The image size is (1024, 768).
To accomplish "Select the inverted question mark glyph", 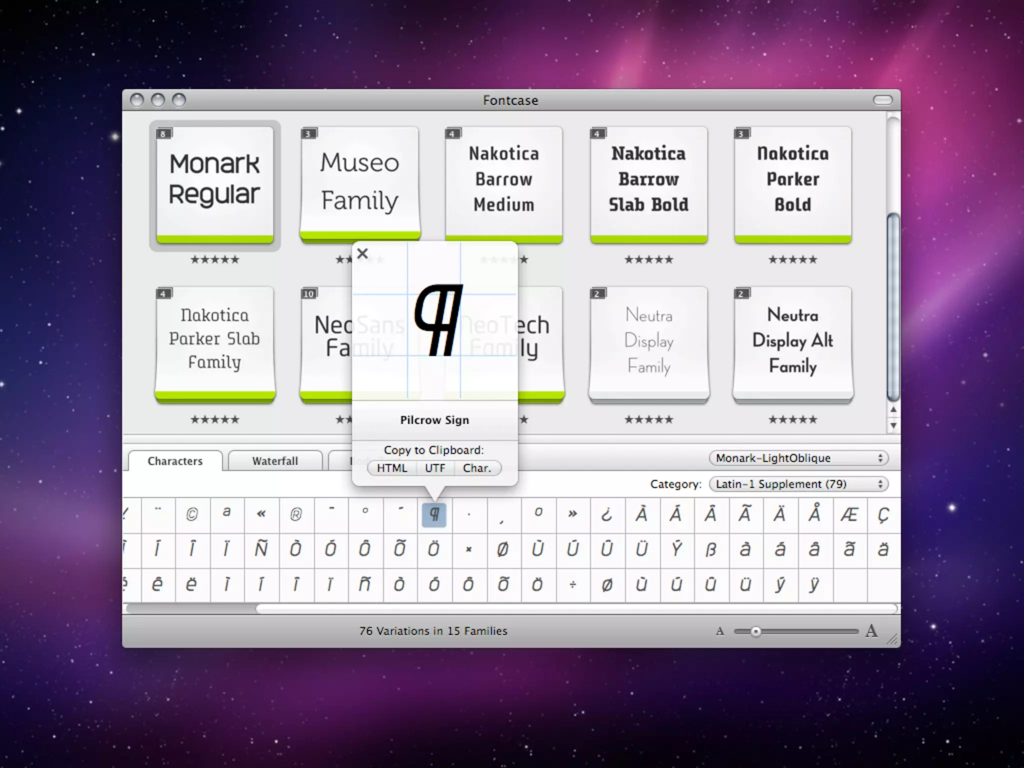I will pyautogui.click(x=606, y=514).
